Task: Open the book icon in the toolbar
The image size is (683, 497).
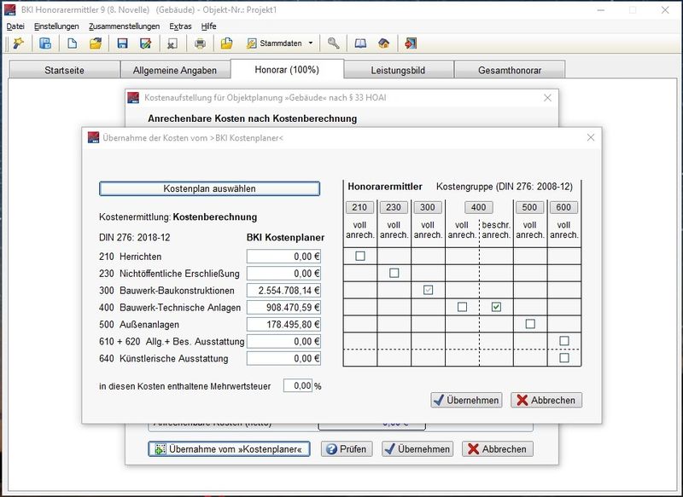Action: pyautogui.click(x=360, y=43)
